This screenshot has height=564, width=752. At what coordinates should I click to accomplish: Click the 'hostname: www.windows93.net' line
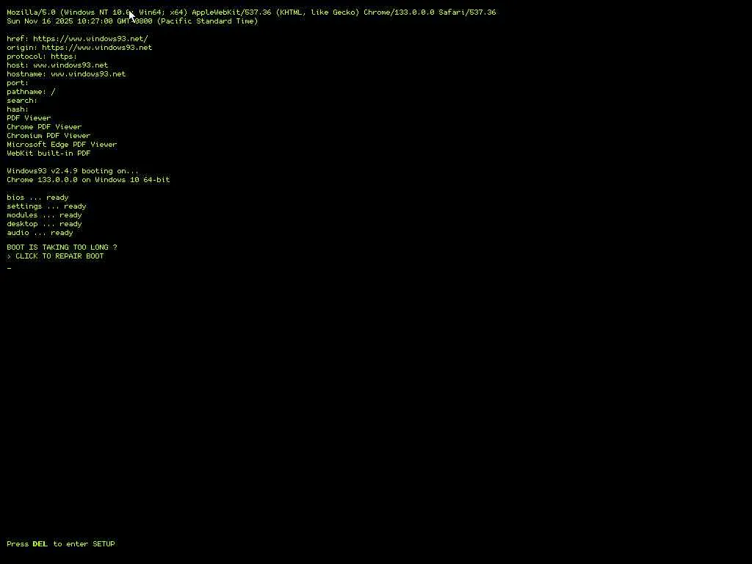pyautogui.click(x=66, y=74)
